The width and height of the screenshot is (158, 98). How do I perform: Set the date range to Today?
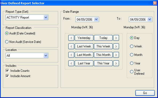[x=103, y=38]
